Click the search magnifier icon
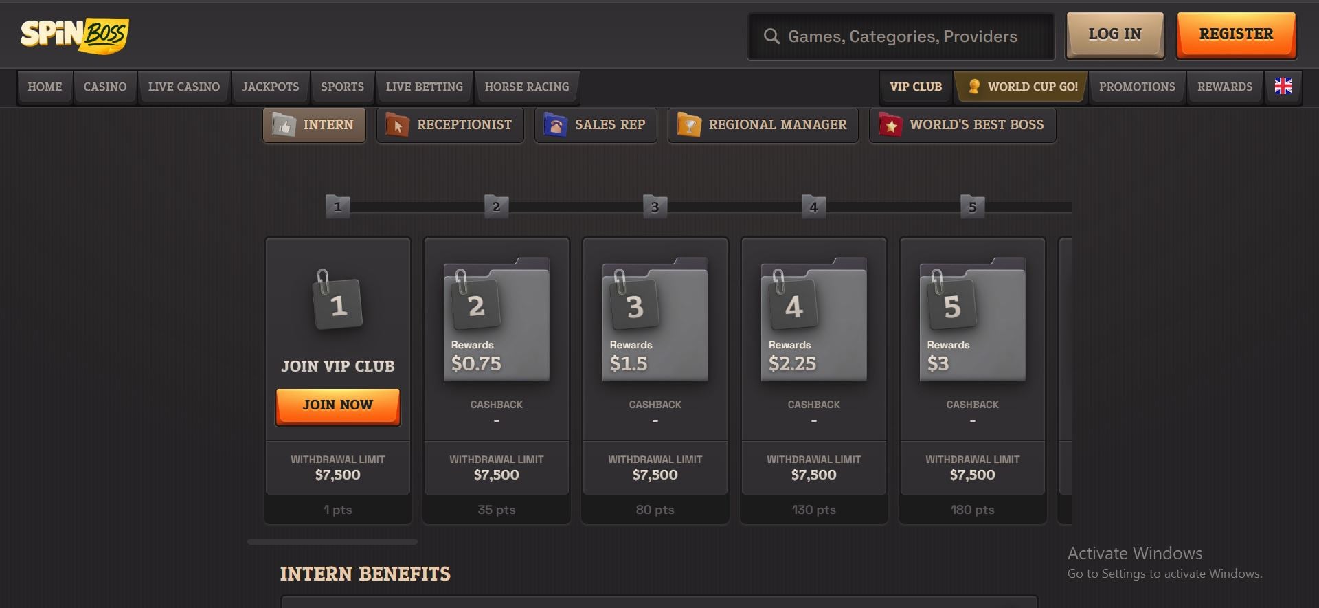Image resolution: width=1319 pixels, height=608 pixels. point(771,36)
